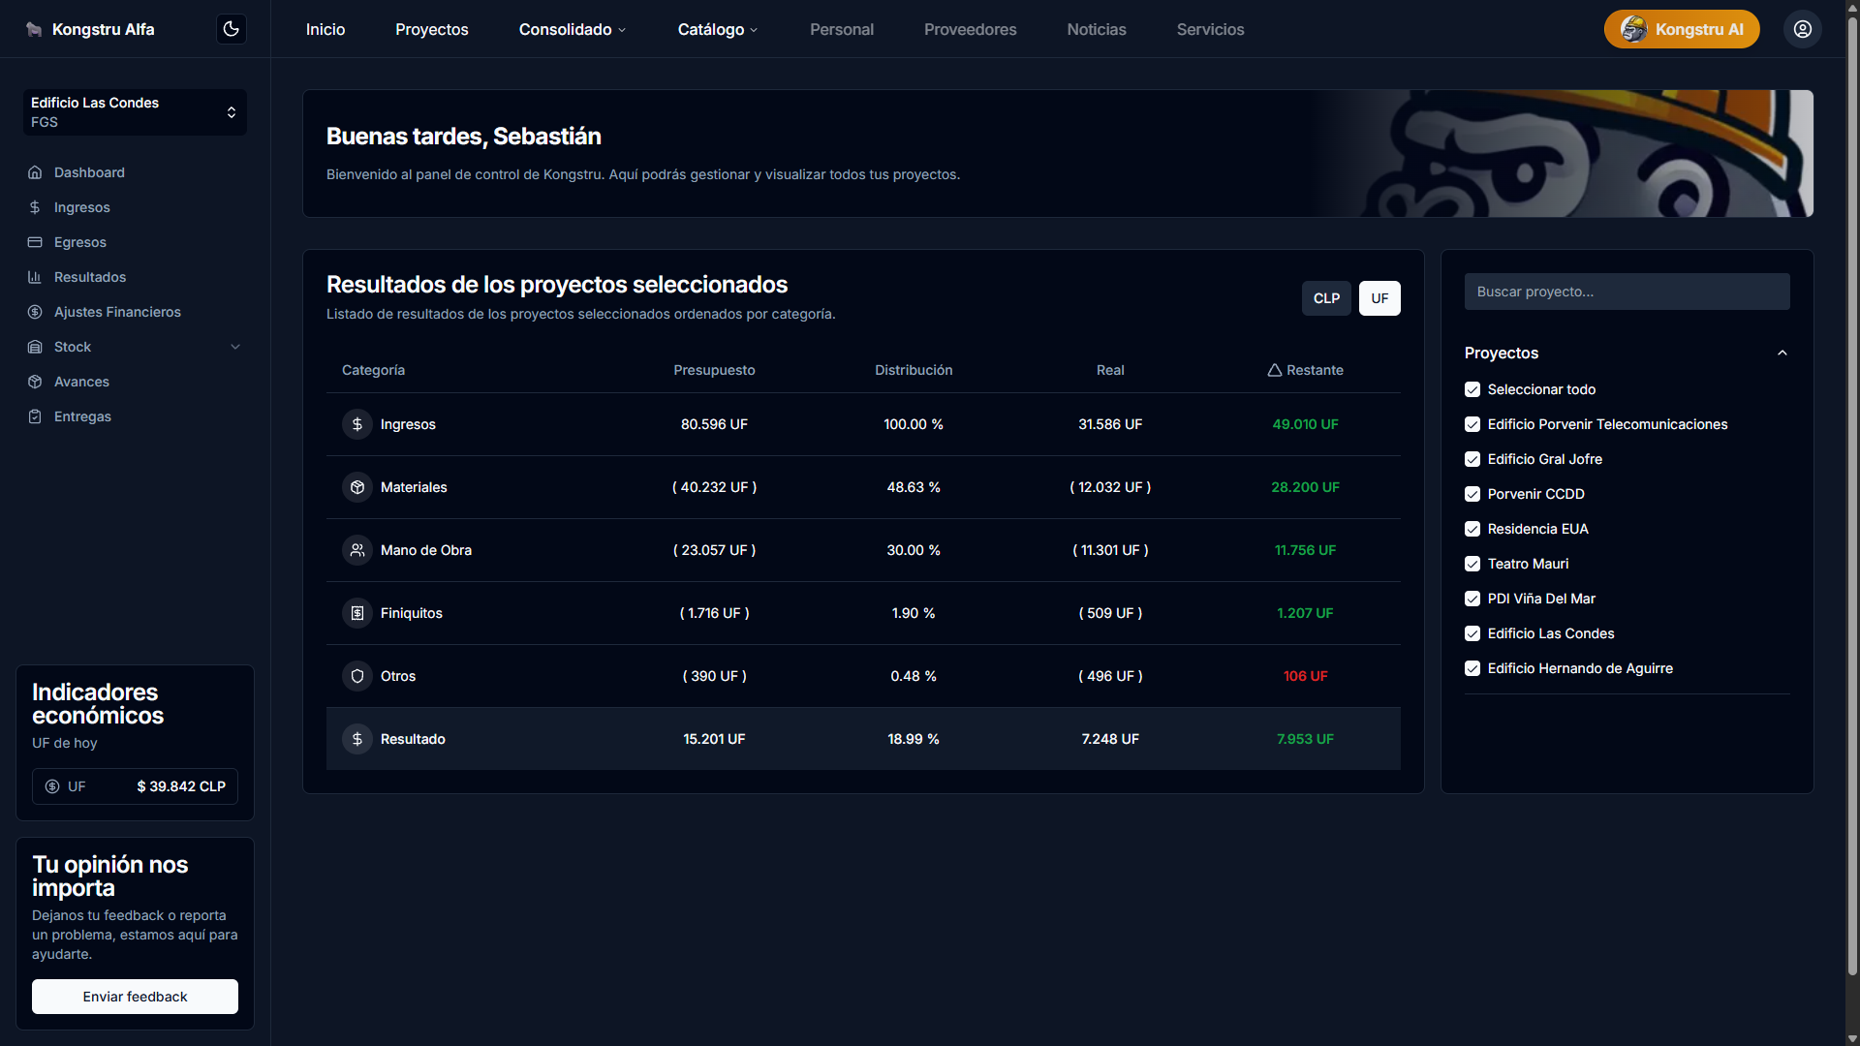1860x1046 pixels.
Task: Click the Entregas clipboard icon
Action: coord(35,416)
